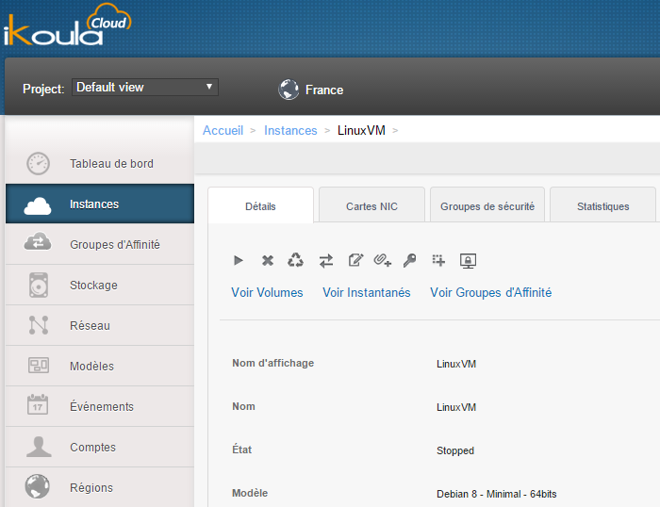Click the Groupes d'Affinité cloud arrows icon
This screenshot has height=507, width=660.
click(38, 241)
